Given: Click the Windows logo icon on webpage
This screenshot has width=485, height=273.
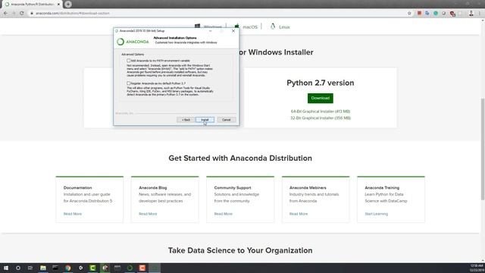Looking at the screenshot, I should click(x=197, y=26).
